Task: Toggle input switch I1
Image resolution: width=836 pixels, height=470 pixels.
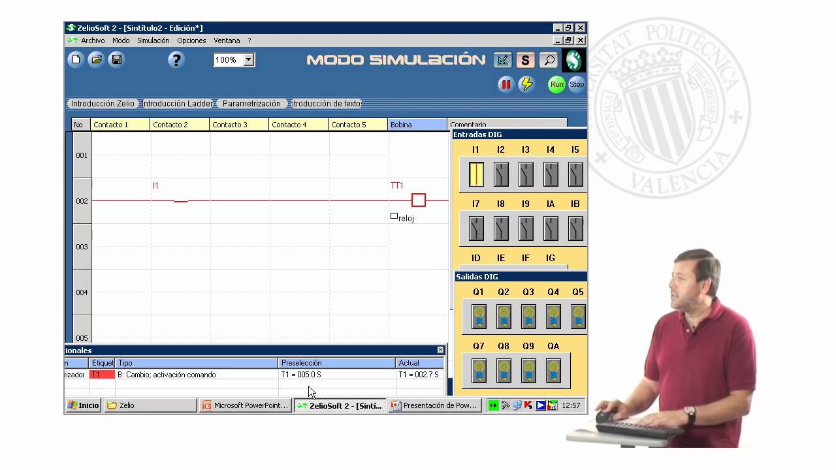Action: (x=476, y=174)
